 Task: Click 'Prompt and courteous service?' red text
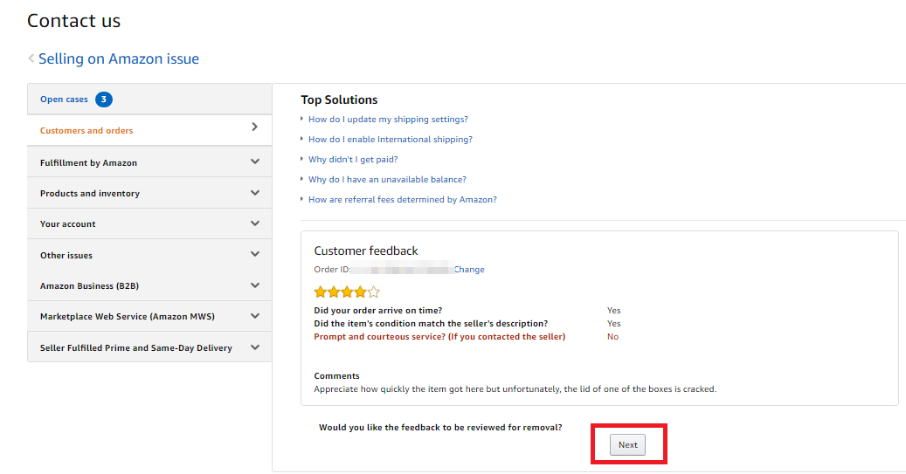click(x=439, y=337)
